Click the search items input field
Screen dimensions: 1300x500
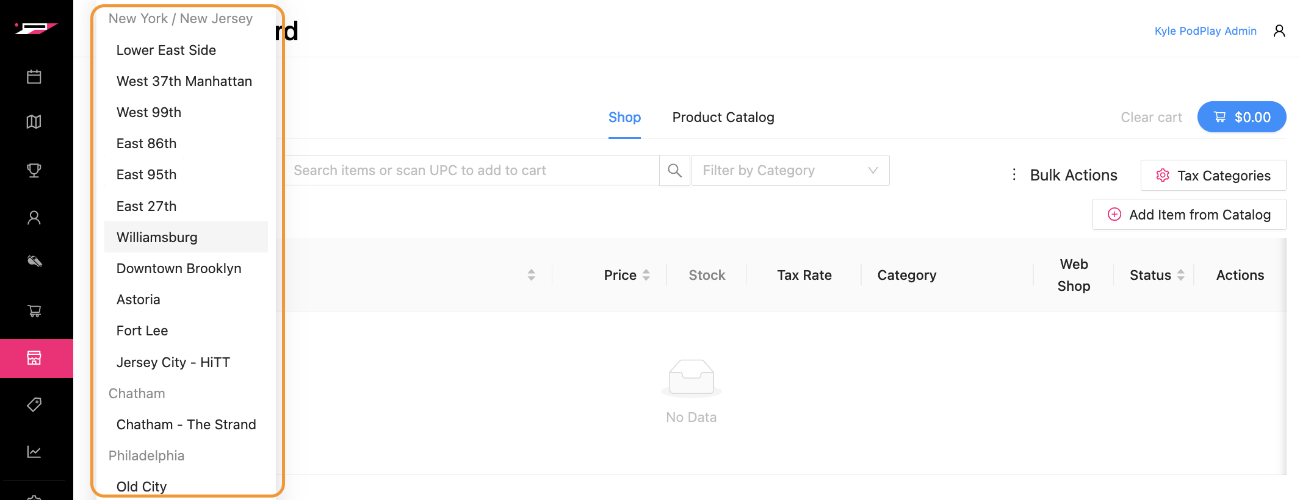click(471, 171)
